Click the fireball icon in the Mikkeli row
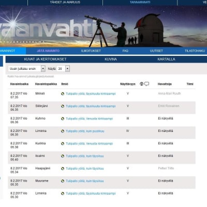The width and height of the screenshot is (207, 207). point(63,94)
